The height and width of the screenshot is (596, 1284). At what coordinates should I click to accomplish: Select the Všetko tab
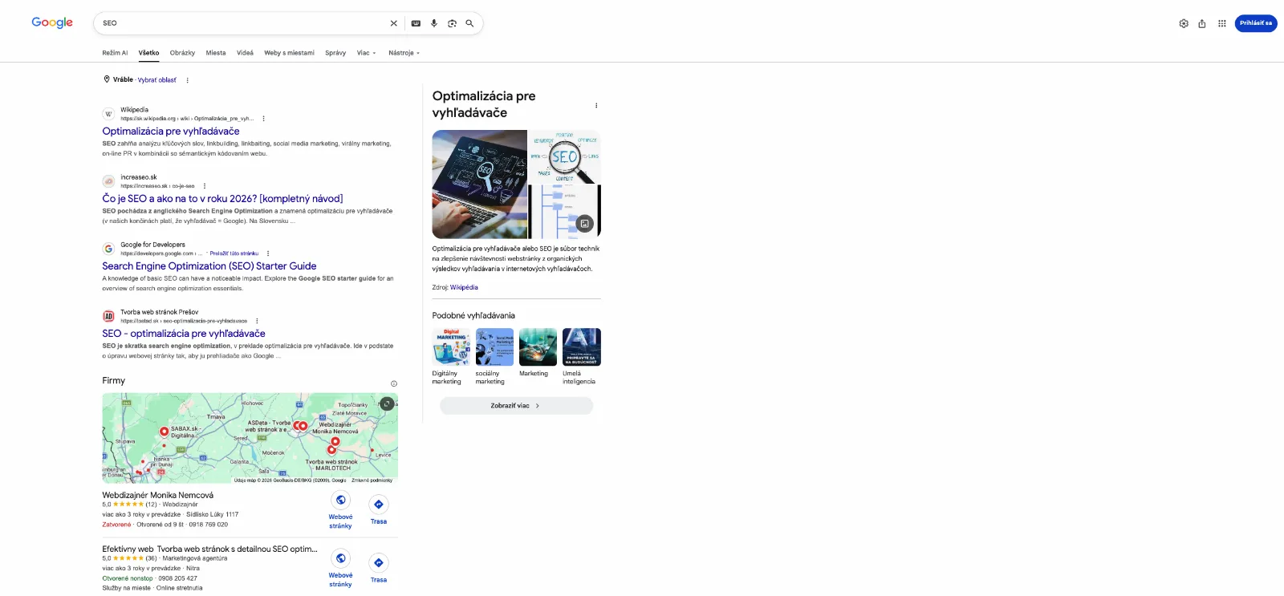click(x=148, y=53)
